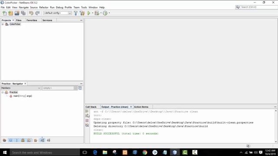Click the Profile Project toolbar icon
This screenshot has width=278, height=156.
click(105, 13)
